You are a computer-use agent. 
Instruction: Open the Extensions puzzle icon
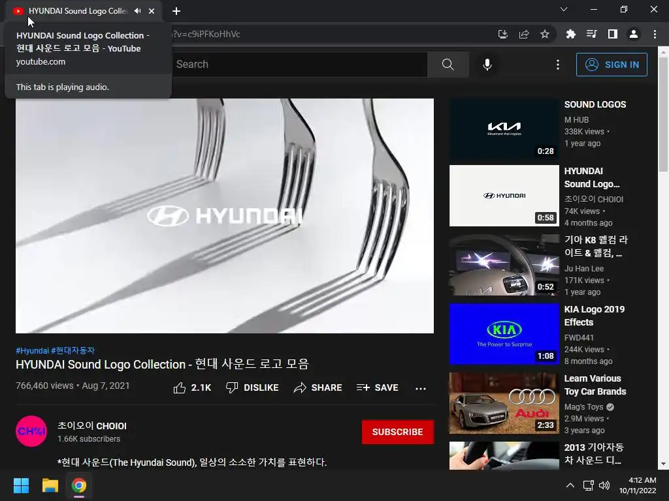pyautogui.click(x=570, y=34)
